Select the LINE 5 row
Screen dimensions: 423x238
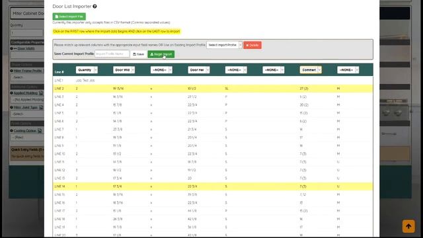point(213,113)
